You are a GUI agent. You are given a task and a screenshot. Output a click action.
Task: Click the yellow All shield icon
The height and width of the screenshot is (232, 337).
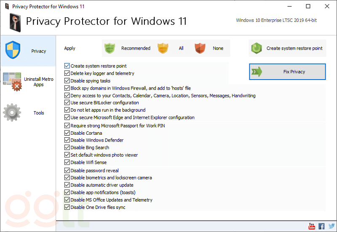(163, 48)
